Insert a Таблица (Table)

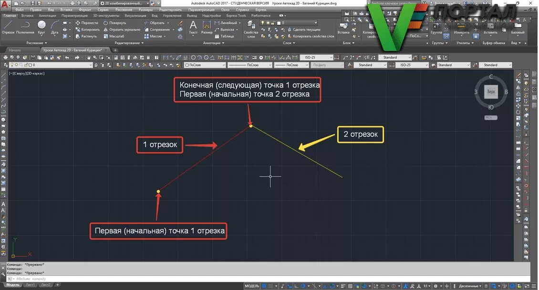pyautogui.click(x=224, y=36)
